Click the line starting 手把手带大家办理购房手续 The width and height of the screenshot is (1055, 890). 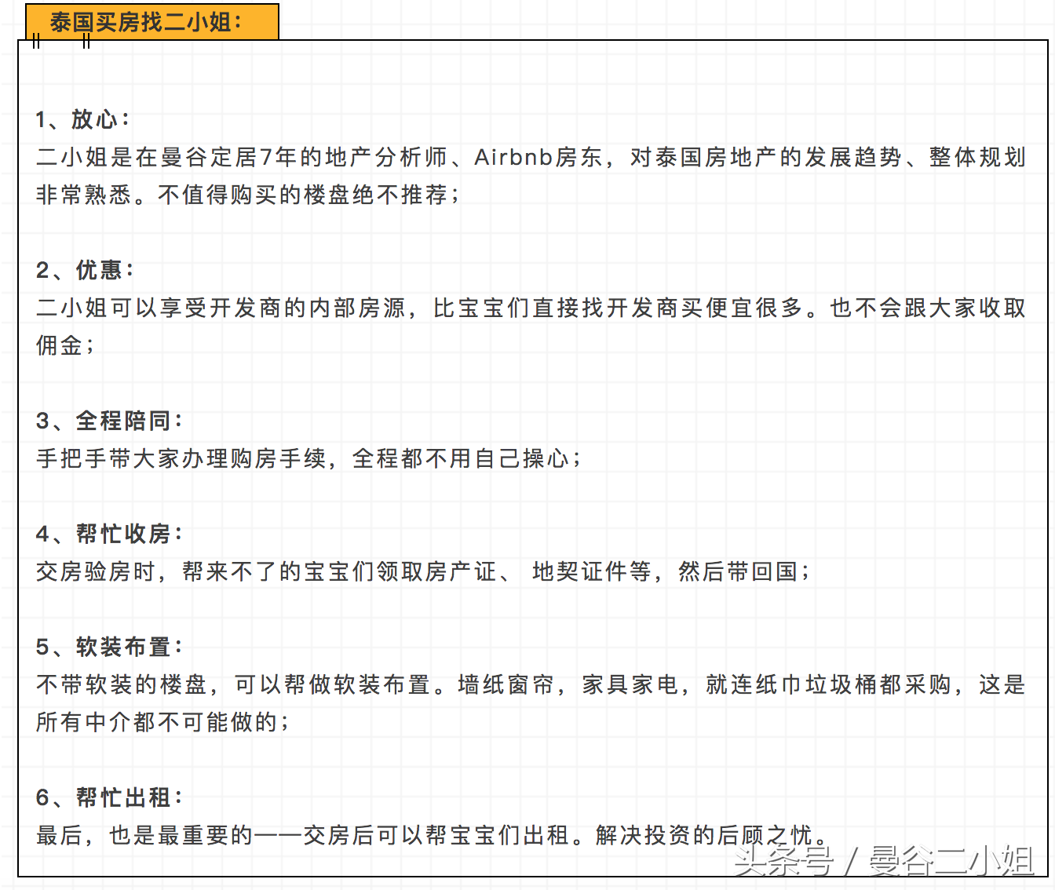coord(308,458)
